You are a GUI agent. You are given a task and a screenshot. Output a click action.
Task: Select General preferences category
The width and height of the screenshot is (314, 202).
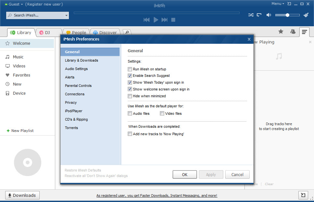90,52
